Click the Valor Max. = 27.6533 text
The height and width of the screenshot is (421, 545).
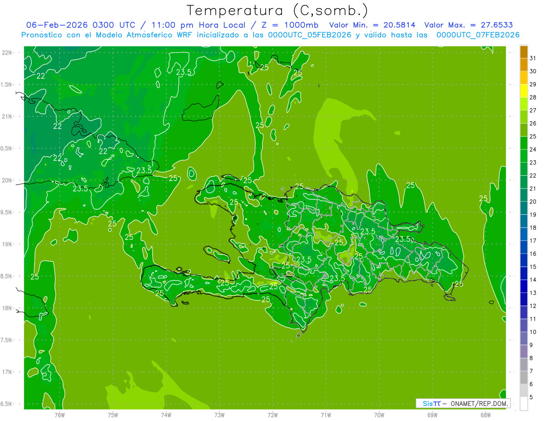pos(468,25)
